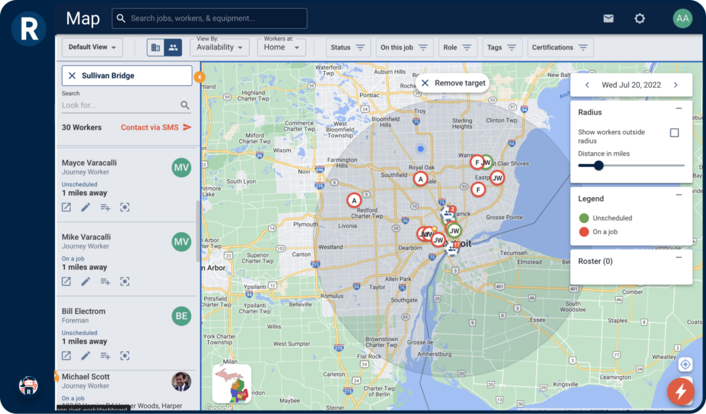This screenshot has width=706, height=414.
Task: Open the Role filter
Action: click(x=457, y=48)
